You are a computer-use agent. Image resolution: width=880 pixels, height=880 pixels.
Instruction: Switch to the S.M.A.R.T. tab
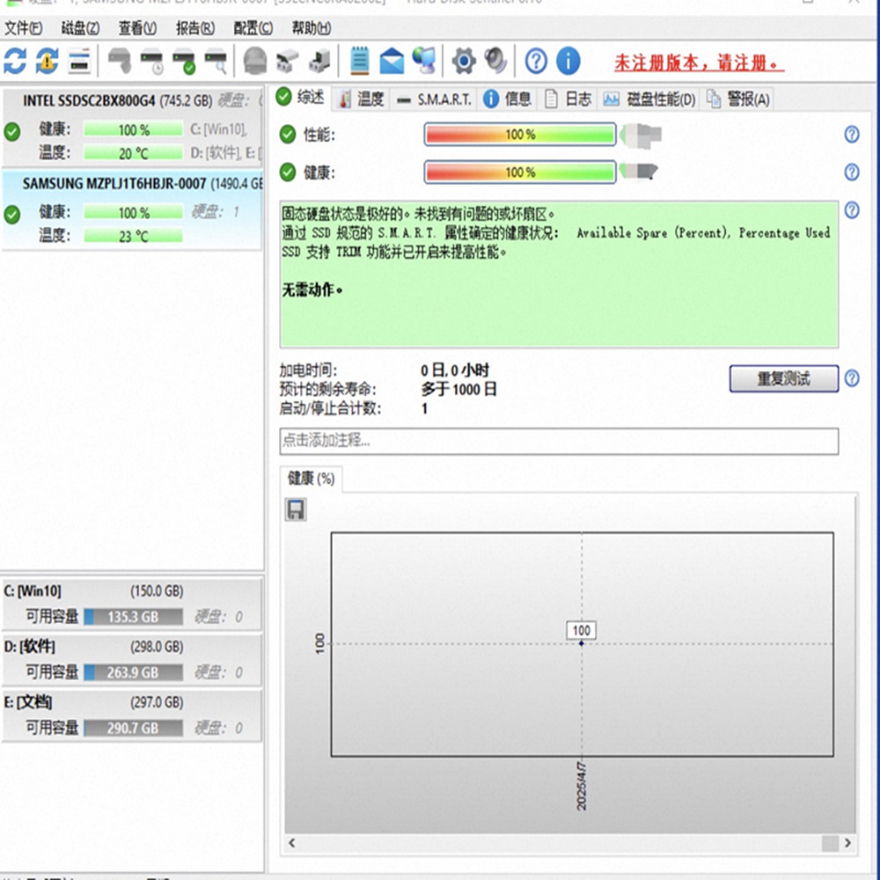click(x=435, y=99)
